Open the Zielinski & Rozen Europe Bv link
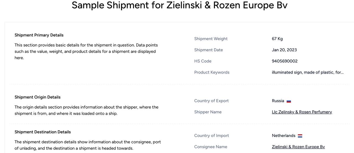354x153 pixels. 298,147
